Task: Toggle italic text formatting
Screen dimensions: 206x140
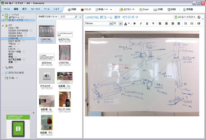Action: coord(140,23)
